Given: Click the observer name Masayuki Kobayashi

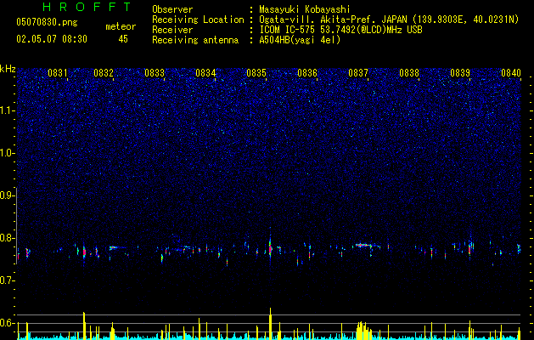Looking at the screenshot, I should click(x=305, y=9).
